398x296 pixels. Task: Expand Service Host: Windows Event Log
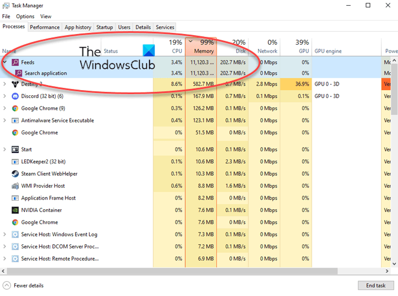5,234
